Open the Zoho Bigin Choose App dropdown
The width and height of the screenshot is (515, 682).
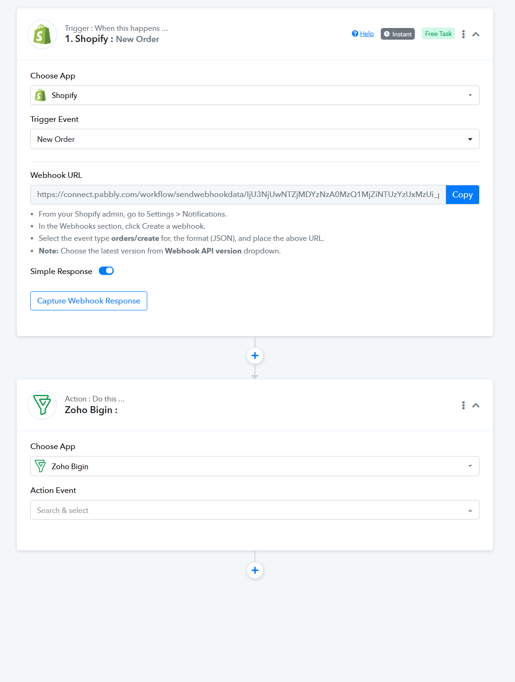coord(255,466)
